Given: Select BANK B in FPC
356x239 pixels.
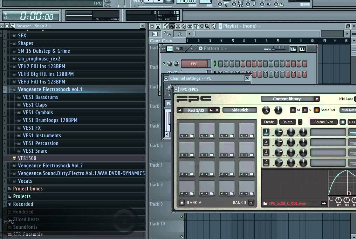Looking at the screenshot, I should (x=251, y=203).
